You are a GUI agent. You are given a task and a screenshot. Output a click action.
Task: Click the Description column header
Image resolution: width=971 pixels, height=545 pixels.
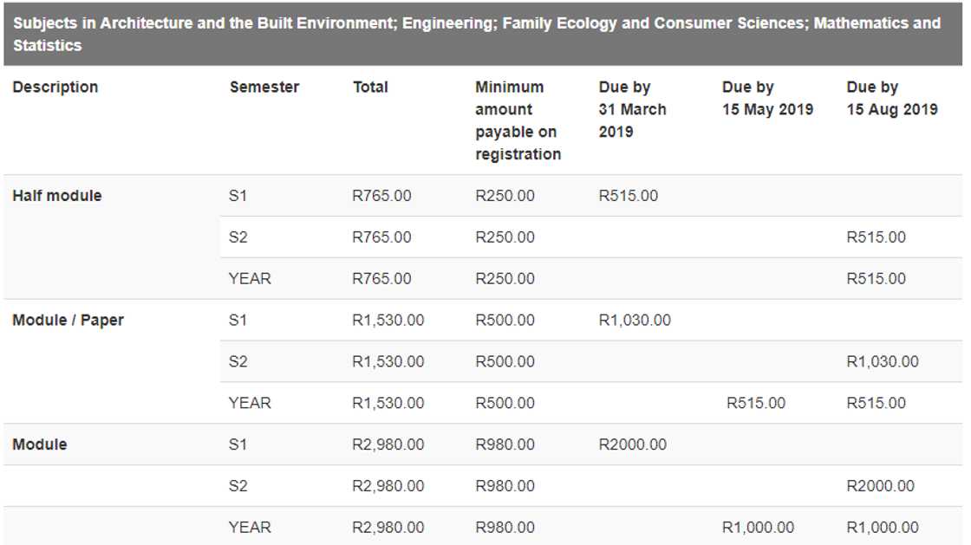[x=55, y=88]
